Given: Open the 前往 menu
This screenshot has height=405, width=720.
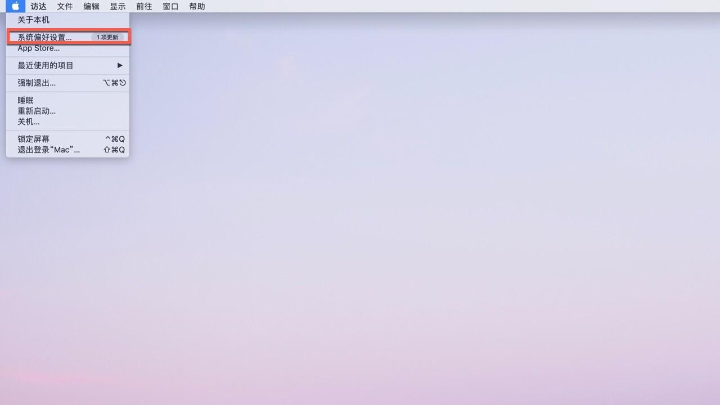Looking at the screenshot, I should click(144, 6).
